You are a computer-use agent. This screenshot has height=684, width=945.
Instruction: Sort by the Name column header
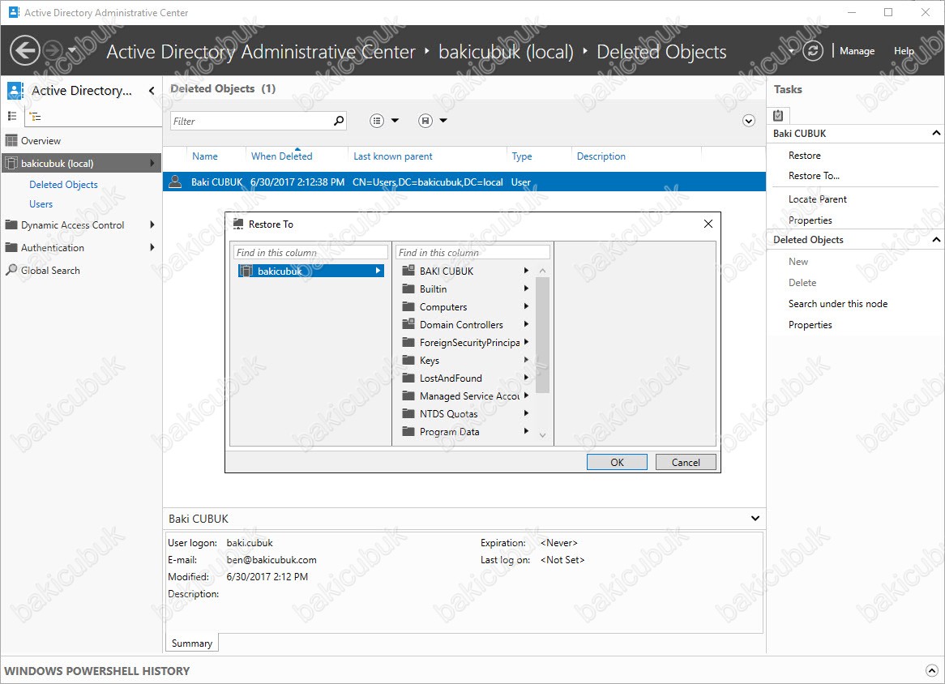[x=205, y=156]
